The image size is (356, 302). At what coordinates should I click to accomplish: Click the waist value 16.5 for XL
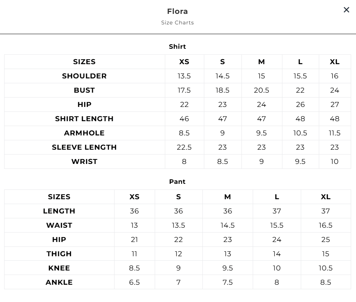(x=326, y=225)
